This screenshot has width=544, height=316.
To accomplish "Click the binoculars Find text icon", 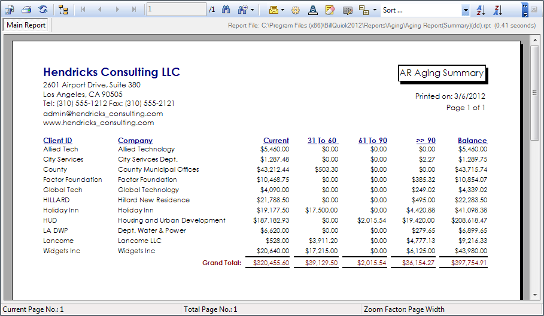I will click(226, 10).
